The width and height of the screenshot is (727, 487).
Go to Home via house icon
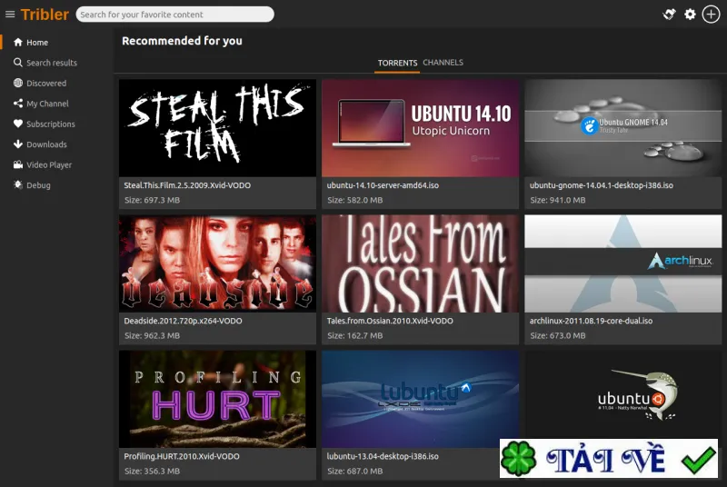[18, 42]
